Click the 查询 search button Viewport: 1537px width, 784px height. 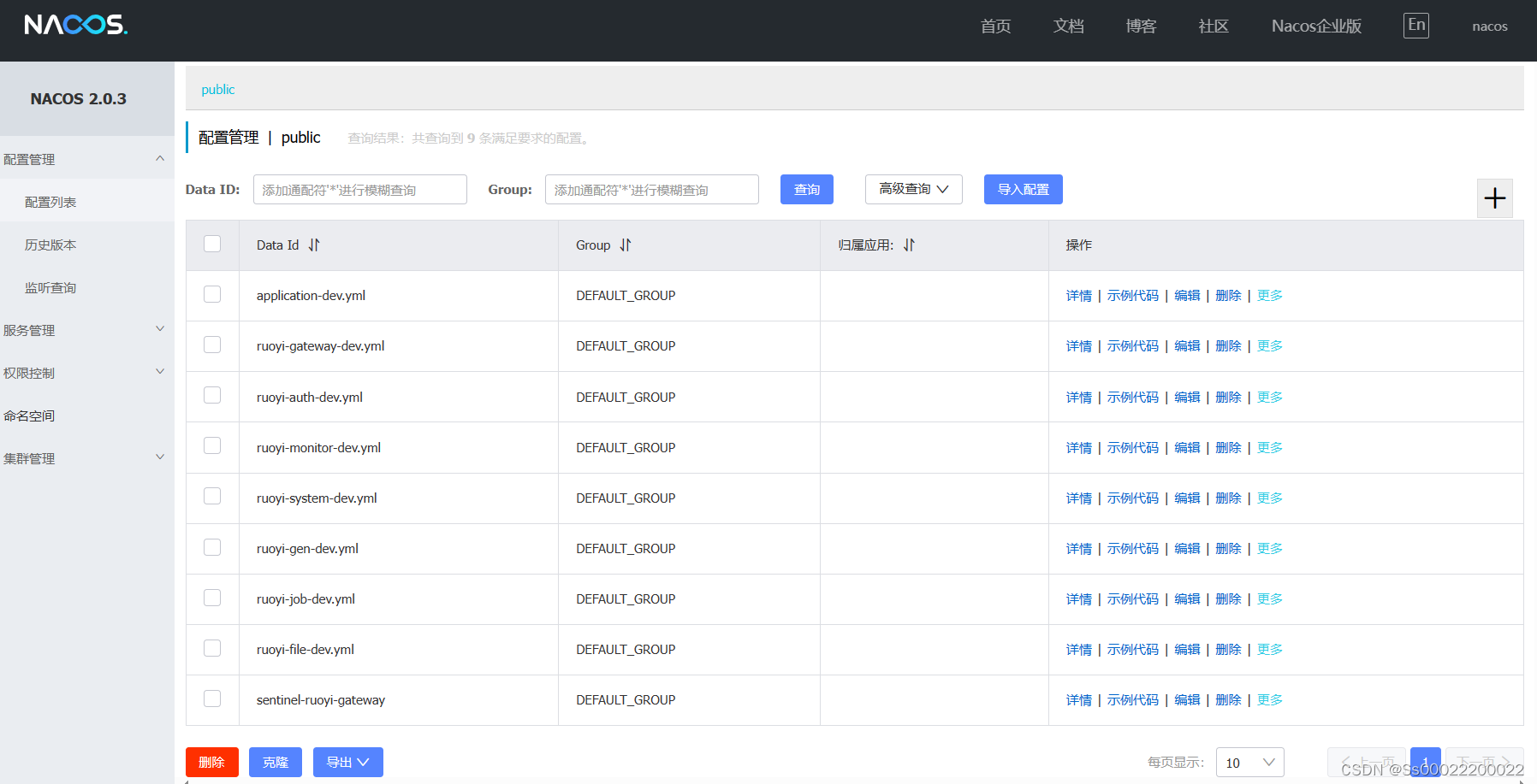point(805,189)
